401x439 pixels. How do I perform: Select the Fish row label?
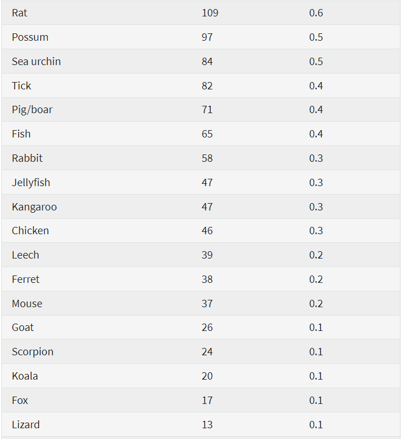[x=21, y=134]
